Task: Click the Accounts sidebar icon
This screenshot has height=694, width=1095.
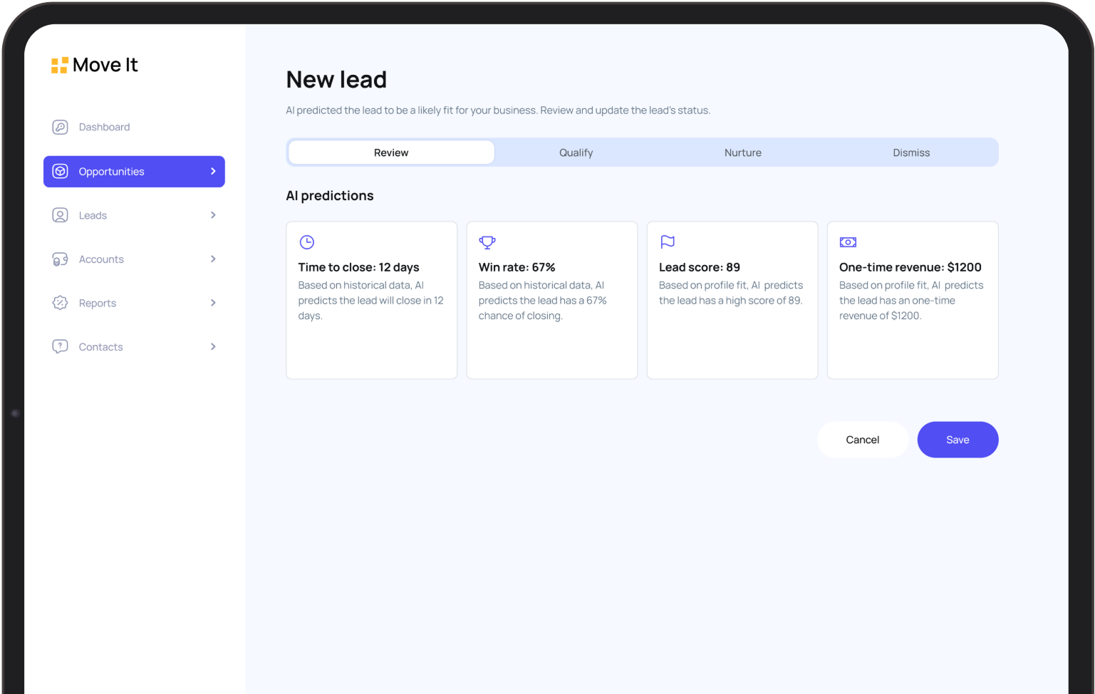Action: click(61, 259)
